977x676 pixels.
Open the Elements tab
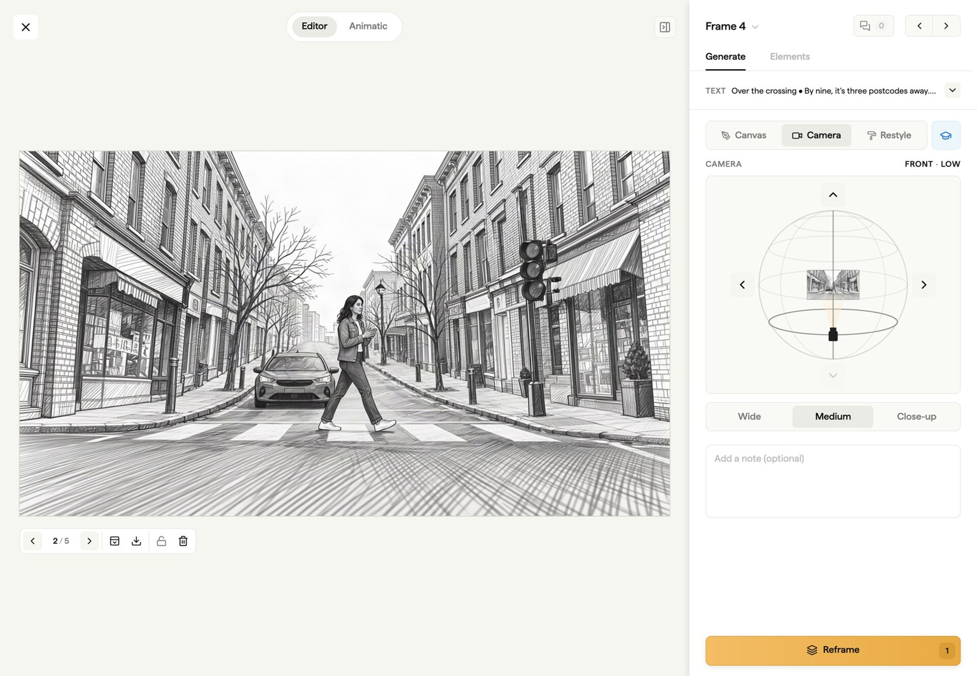point(789,57)
